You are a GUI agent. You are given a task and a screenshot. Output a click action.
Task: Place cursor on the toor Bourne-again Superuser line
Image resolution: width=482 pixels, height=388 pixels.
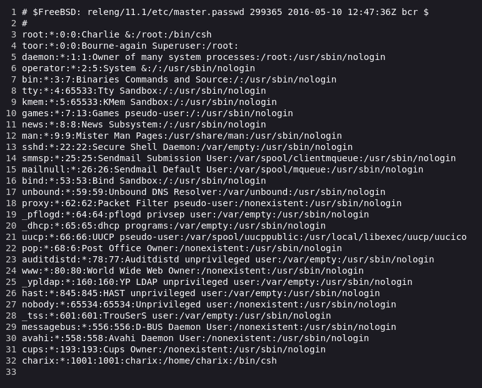[x=130, y=46]
